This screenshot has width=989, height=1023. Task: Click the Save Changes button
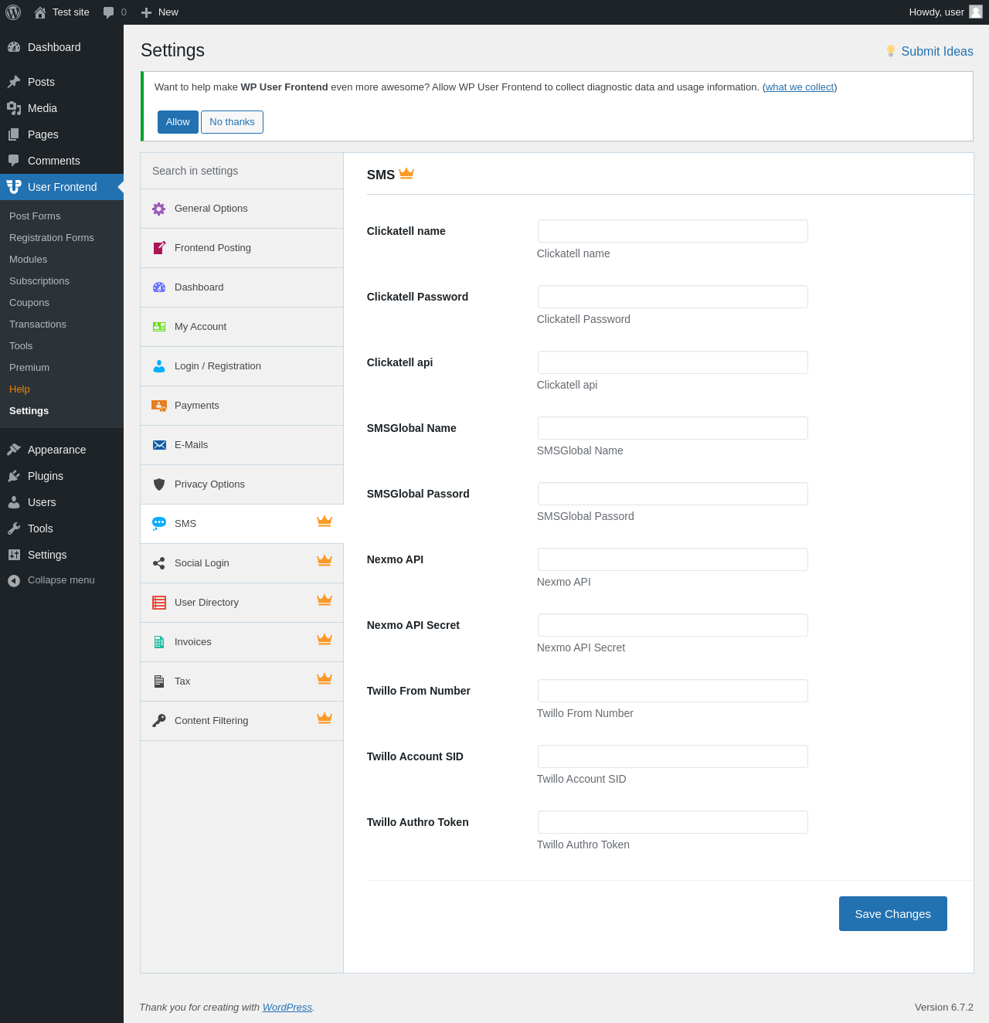893,914
